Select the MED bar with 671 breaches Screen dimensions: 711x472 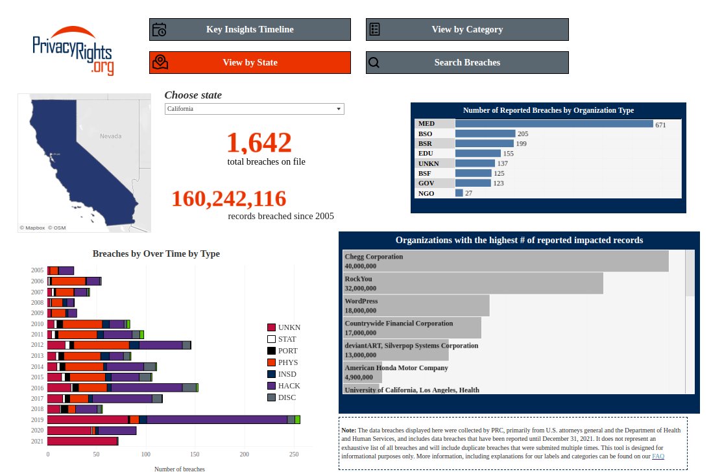(554, 124)
